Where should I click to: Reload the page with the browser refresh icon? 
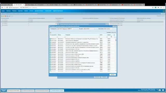7,7
